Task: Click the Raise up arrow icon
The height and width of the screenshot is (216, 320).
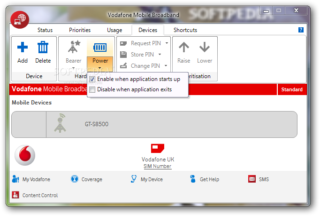Action: pyautogui.click(x=184, y=47)
